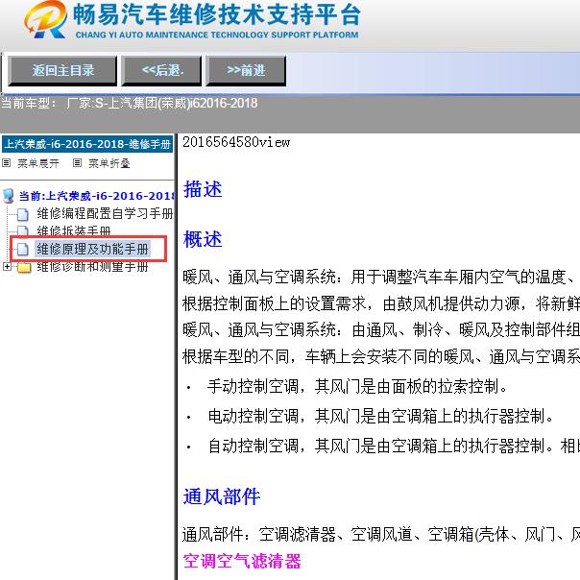Click the 菜单折叠 list icon
The image size is (580, 580).
click(77, 162)
